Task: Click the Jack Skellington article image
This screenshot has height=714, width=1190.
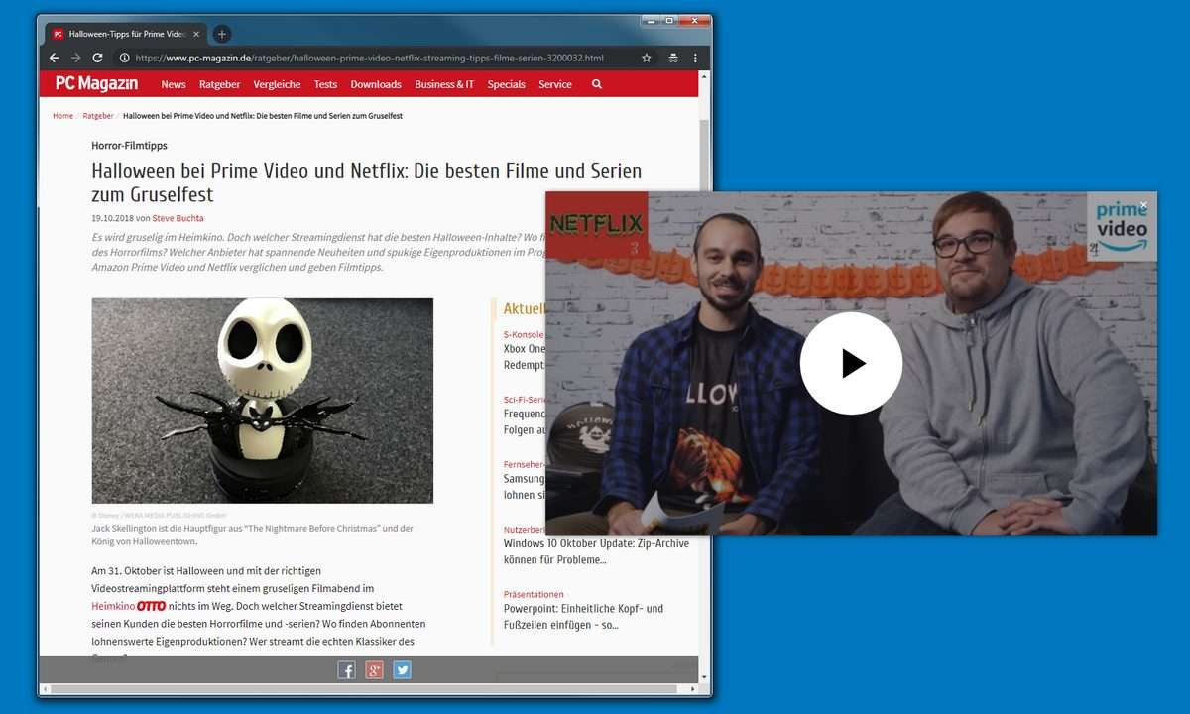Action: [x=262, y=401]
